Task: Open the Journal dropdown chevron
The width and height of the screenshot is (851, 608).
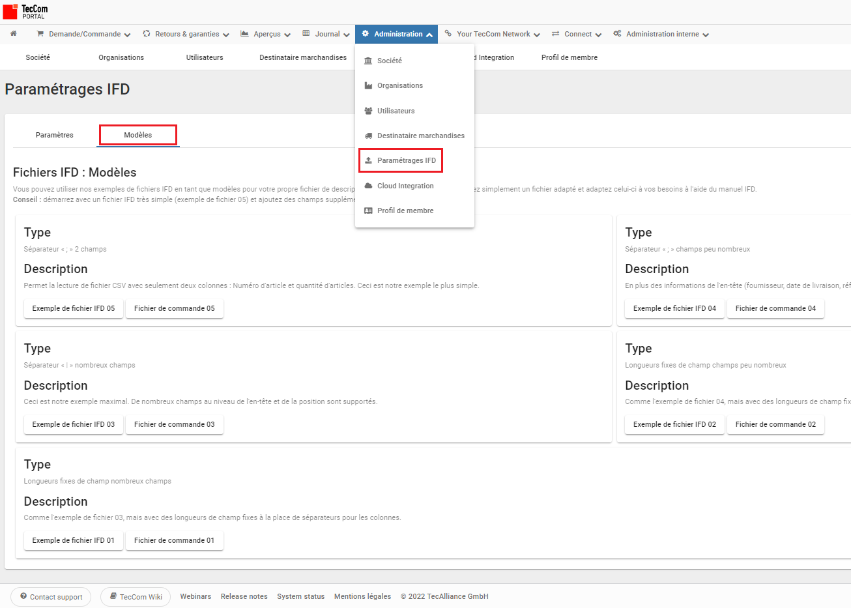Action: pyautogui.click(x=347, y=35)
